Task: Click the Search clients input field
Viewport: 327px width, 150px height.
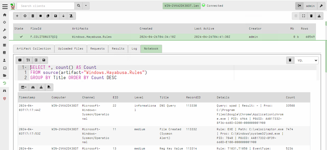Action: pos(46,6)
